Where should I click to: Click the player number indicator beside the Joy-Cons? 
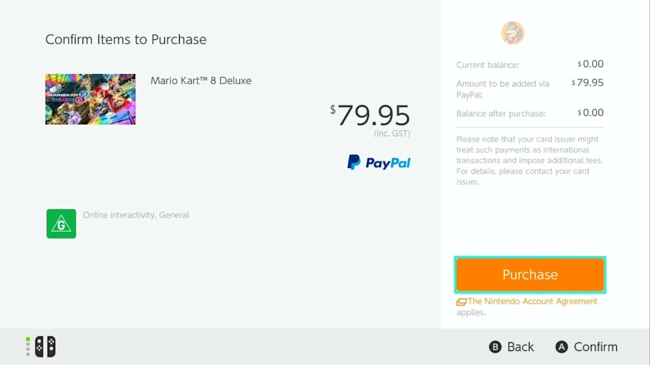27,347
